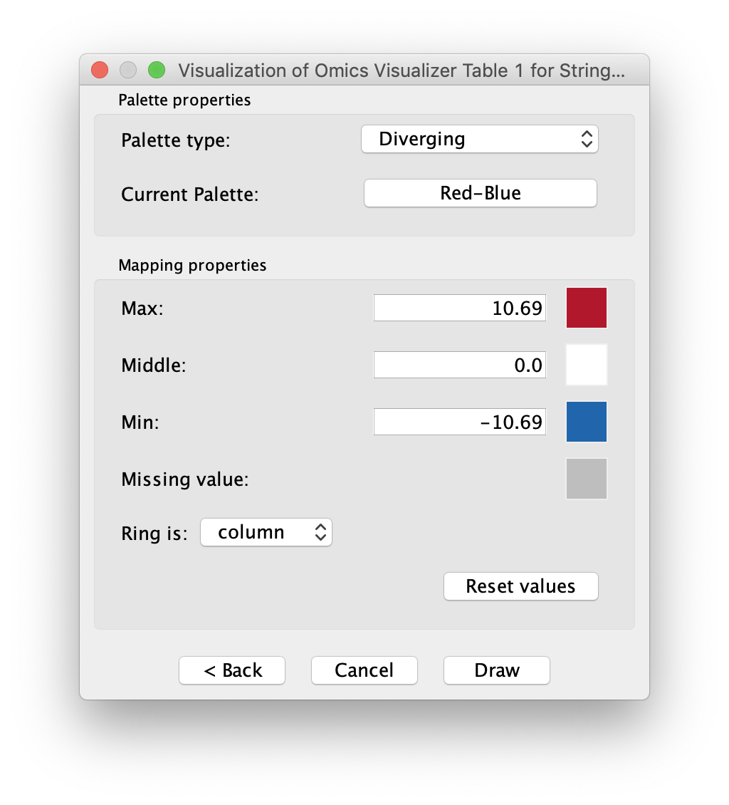Go back with the Back button
This screenshot has width=729, height=805.
231,670
